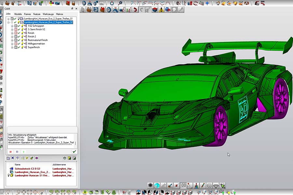Switch to the Modelle tab
Screen dimensions: 293x195
click(18, 14)
